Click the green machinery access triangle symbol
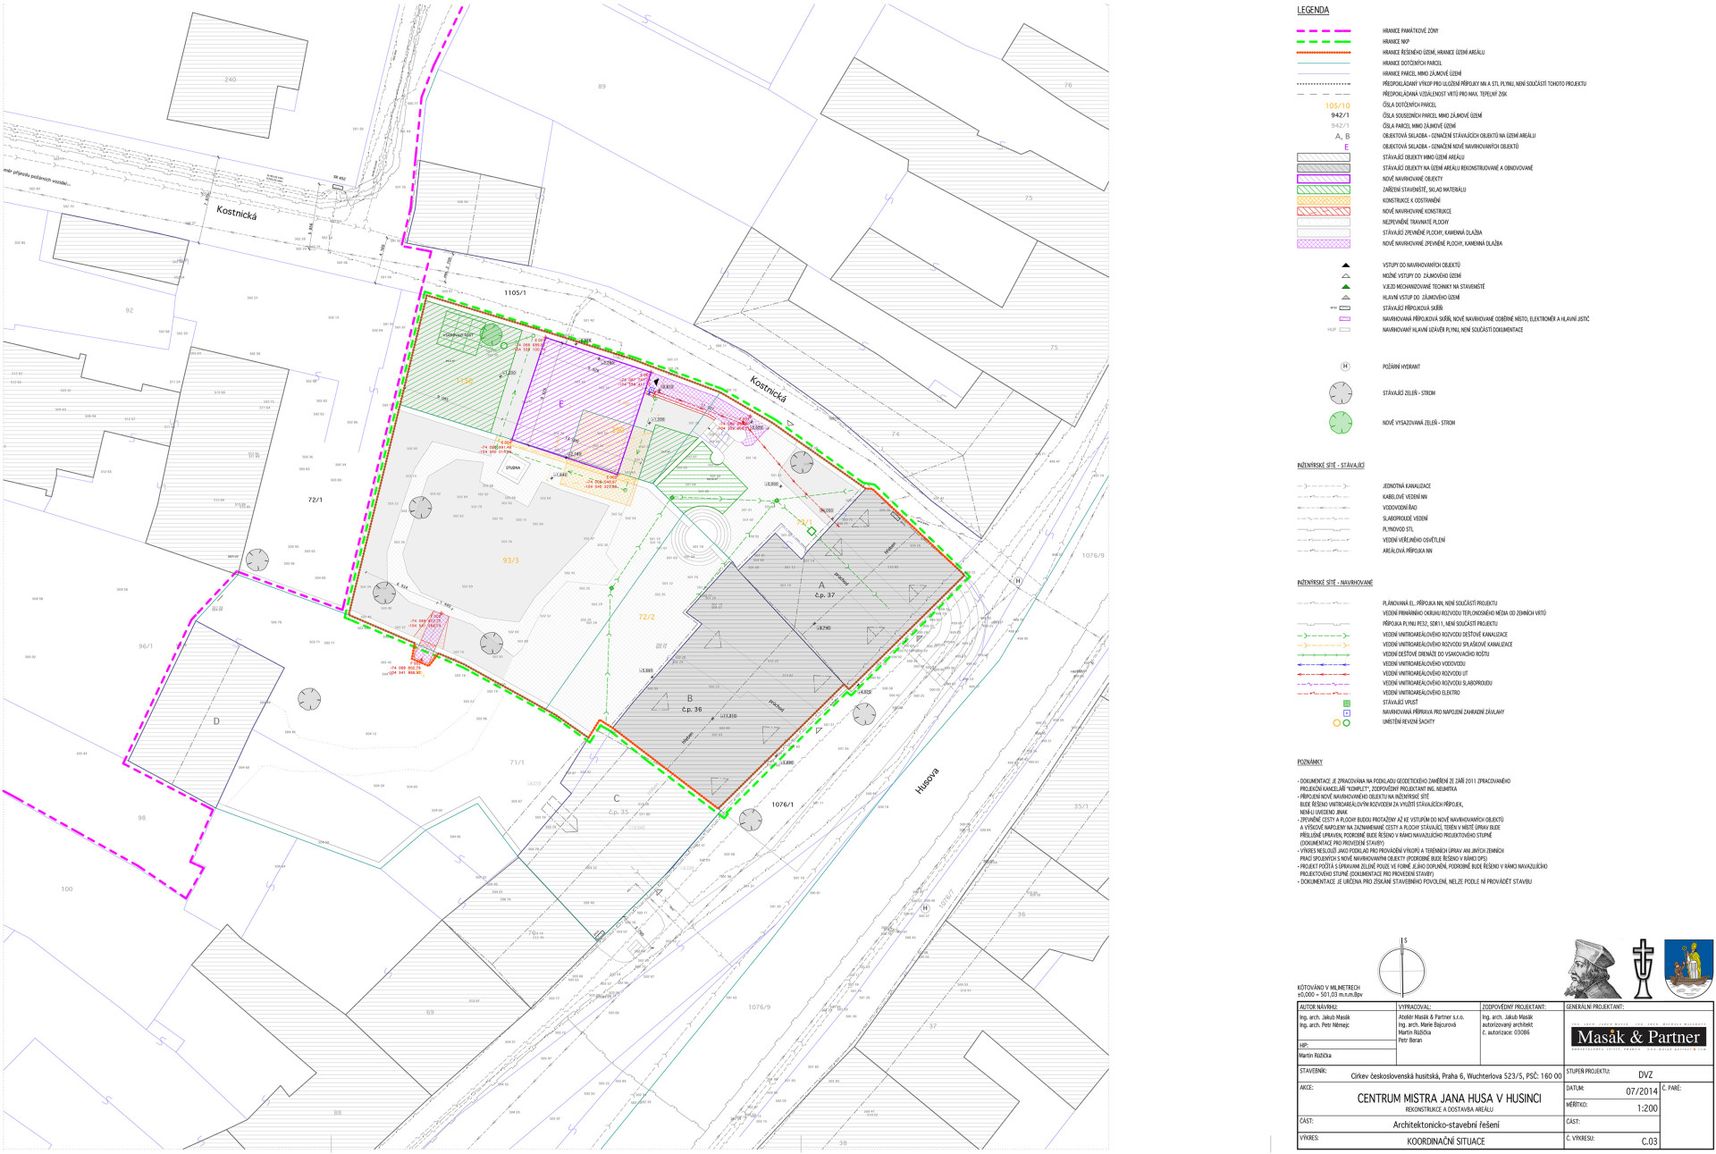The image size is (1716, 1154). point(1345,287)
